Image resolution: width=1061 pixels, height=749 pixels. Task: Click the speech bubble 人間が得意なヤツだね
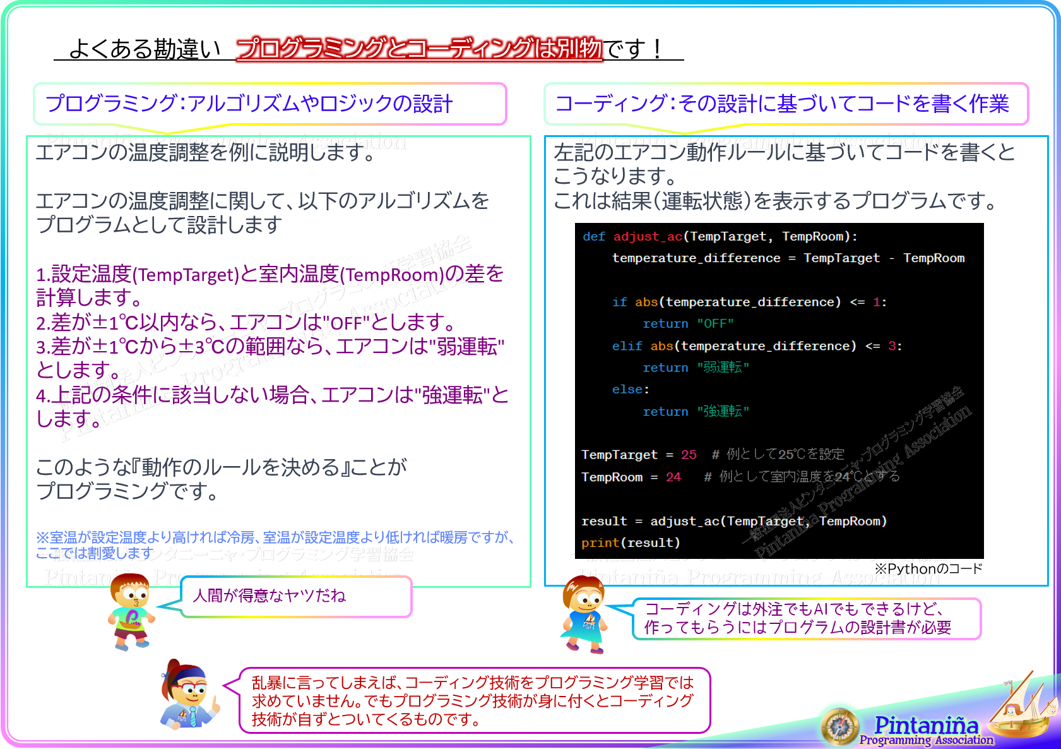(x=295, y=596)
